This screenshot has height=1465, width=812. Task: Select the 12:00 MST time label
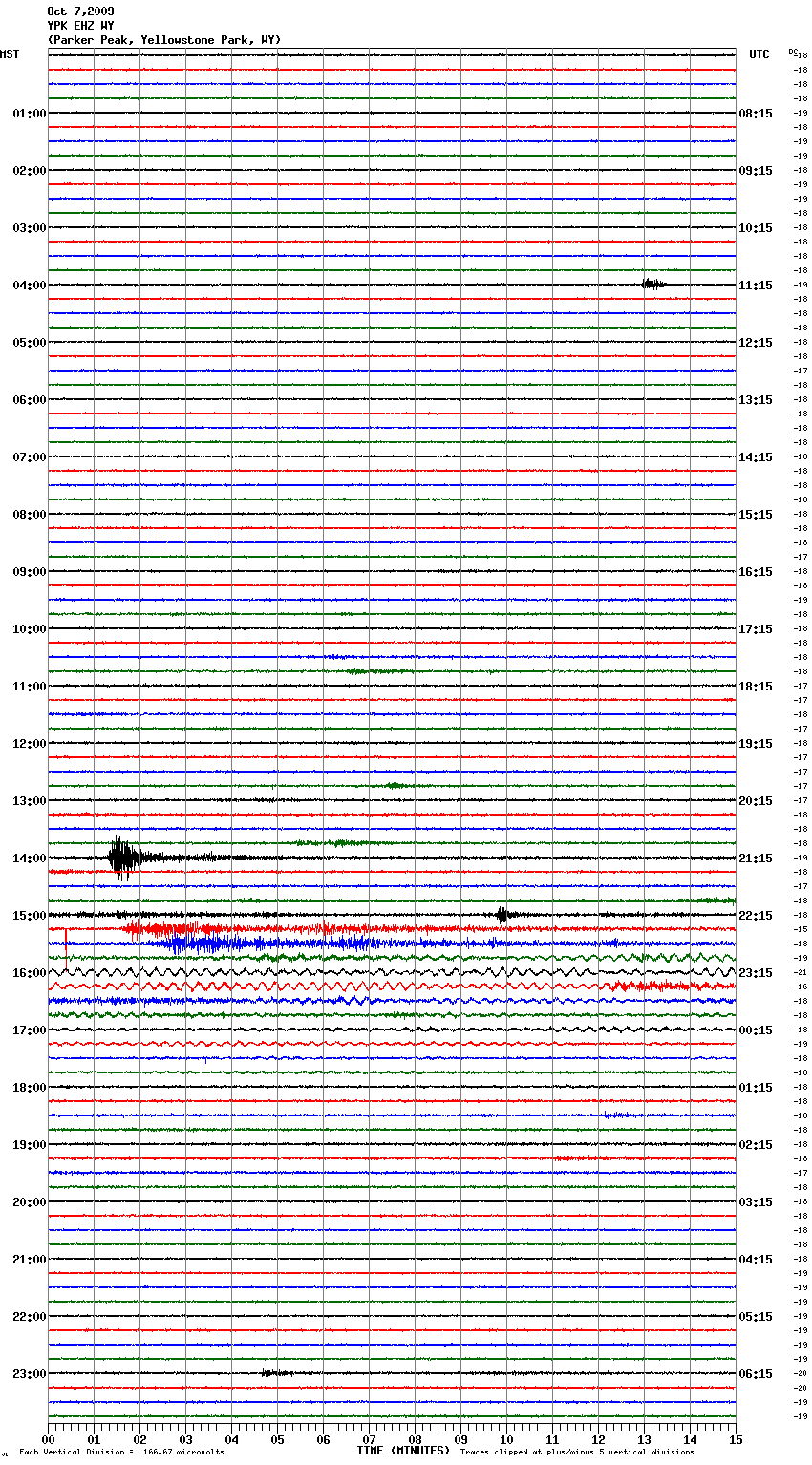(29, 744)
